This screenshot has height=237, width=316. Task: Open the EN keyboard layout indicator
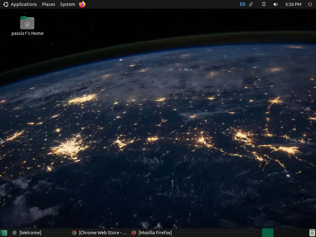pyautogui.click(x=243, y=4)
